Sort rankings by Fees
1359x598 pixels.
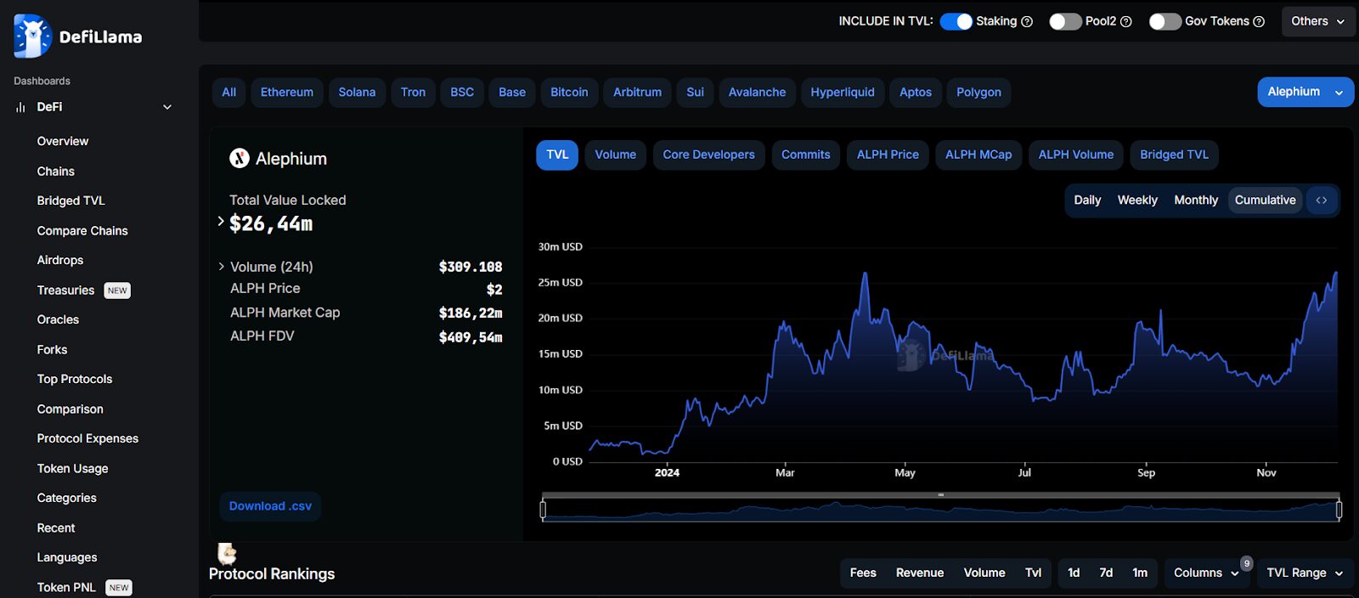pos(863,573)
